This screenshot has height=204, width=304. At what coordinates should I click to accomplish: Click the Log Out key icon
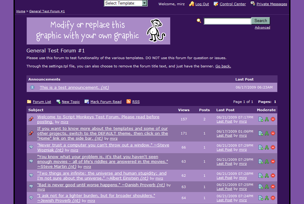click(x=192, y=4)
